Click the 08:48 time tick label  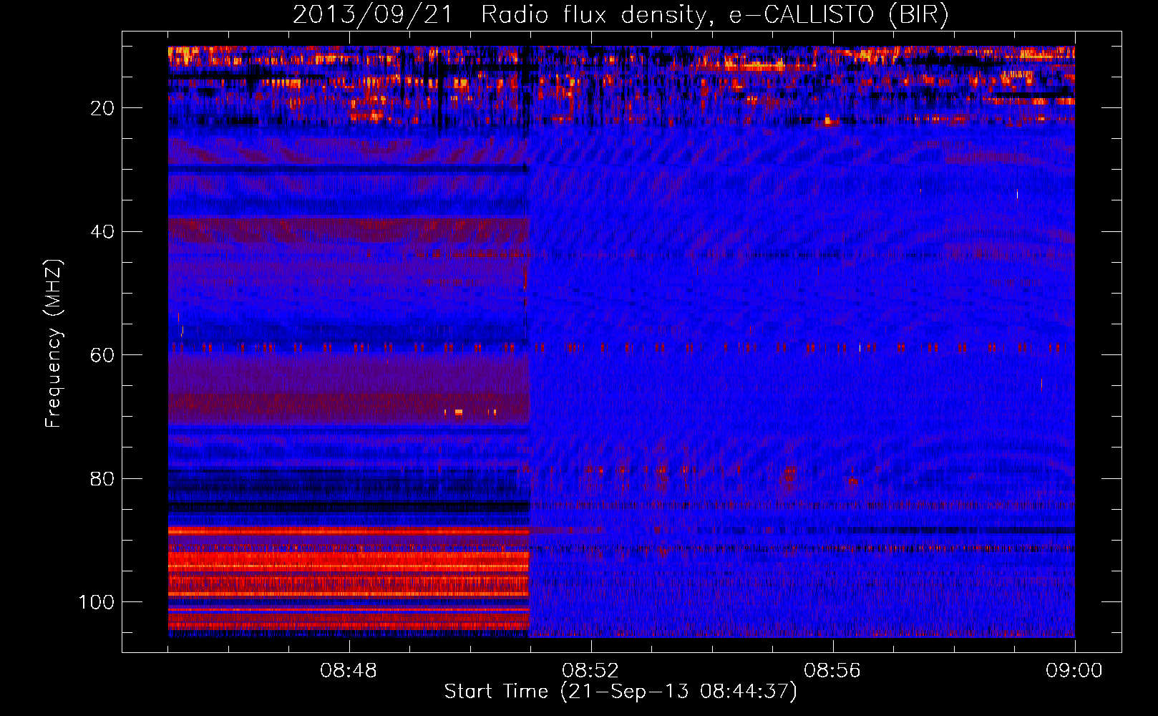coord(349,671)
